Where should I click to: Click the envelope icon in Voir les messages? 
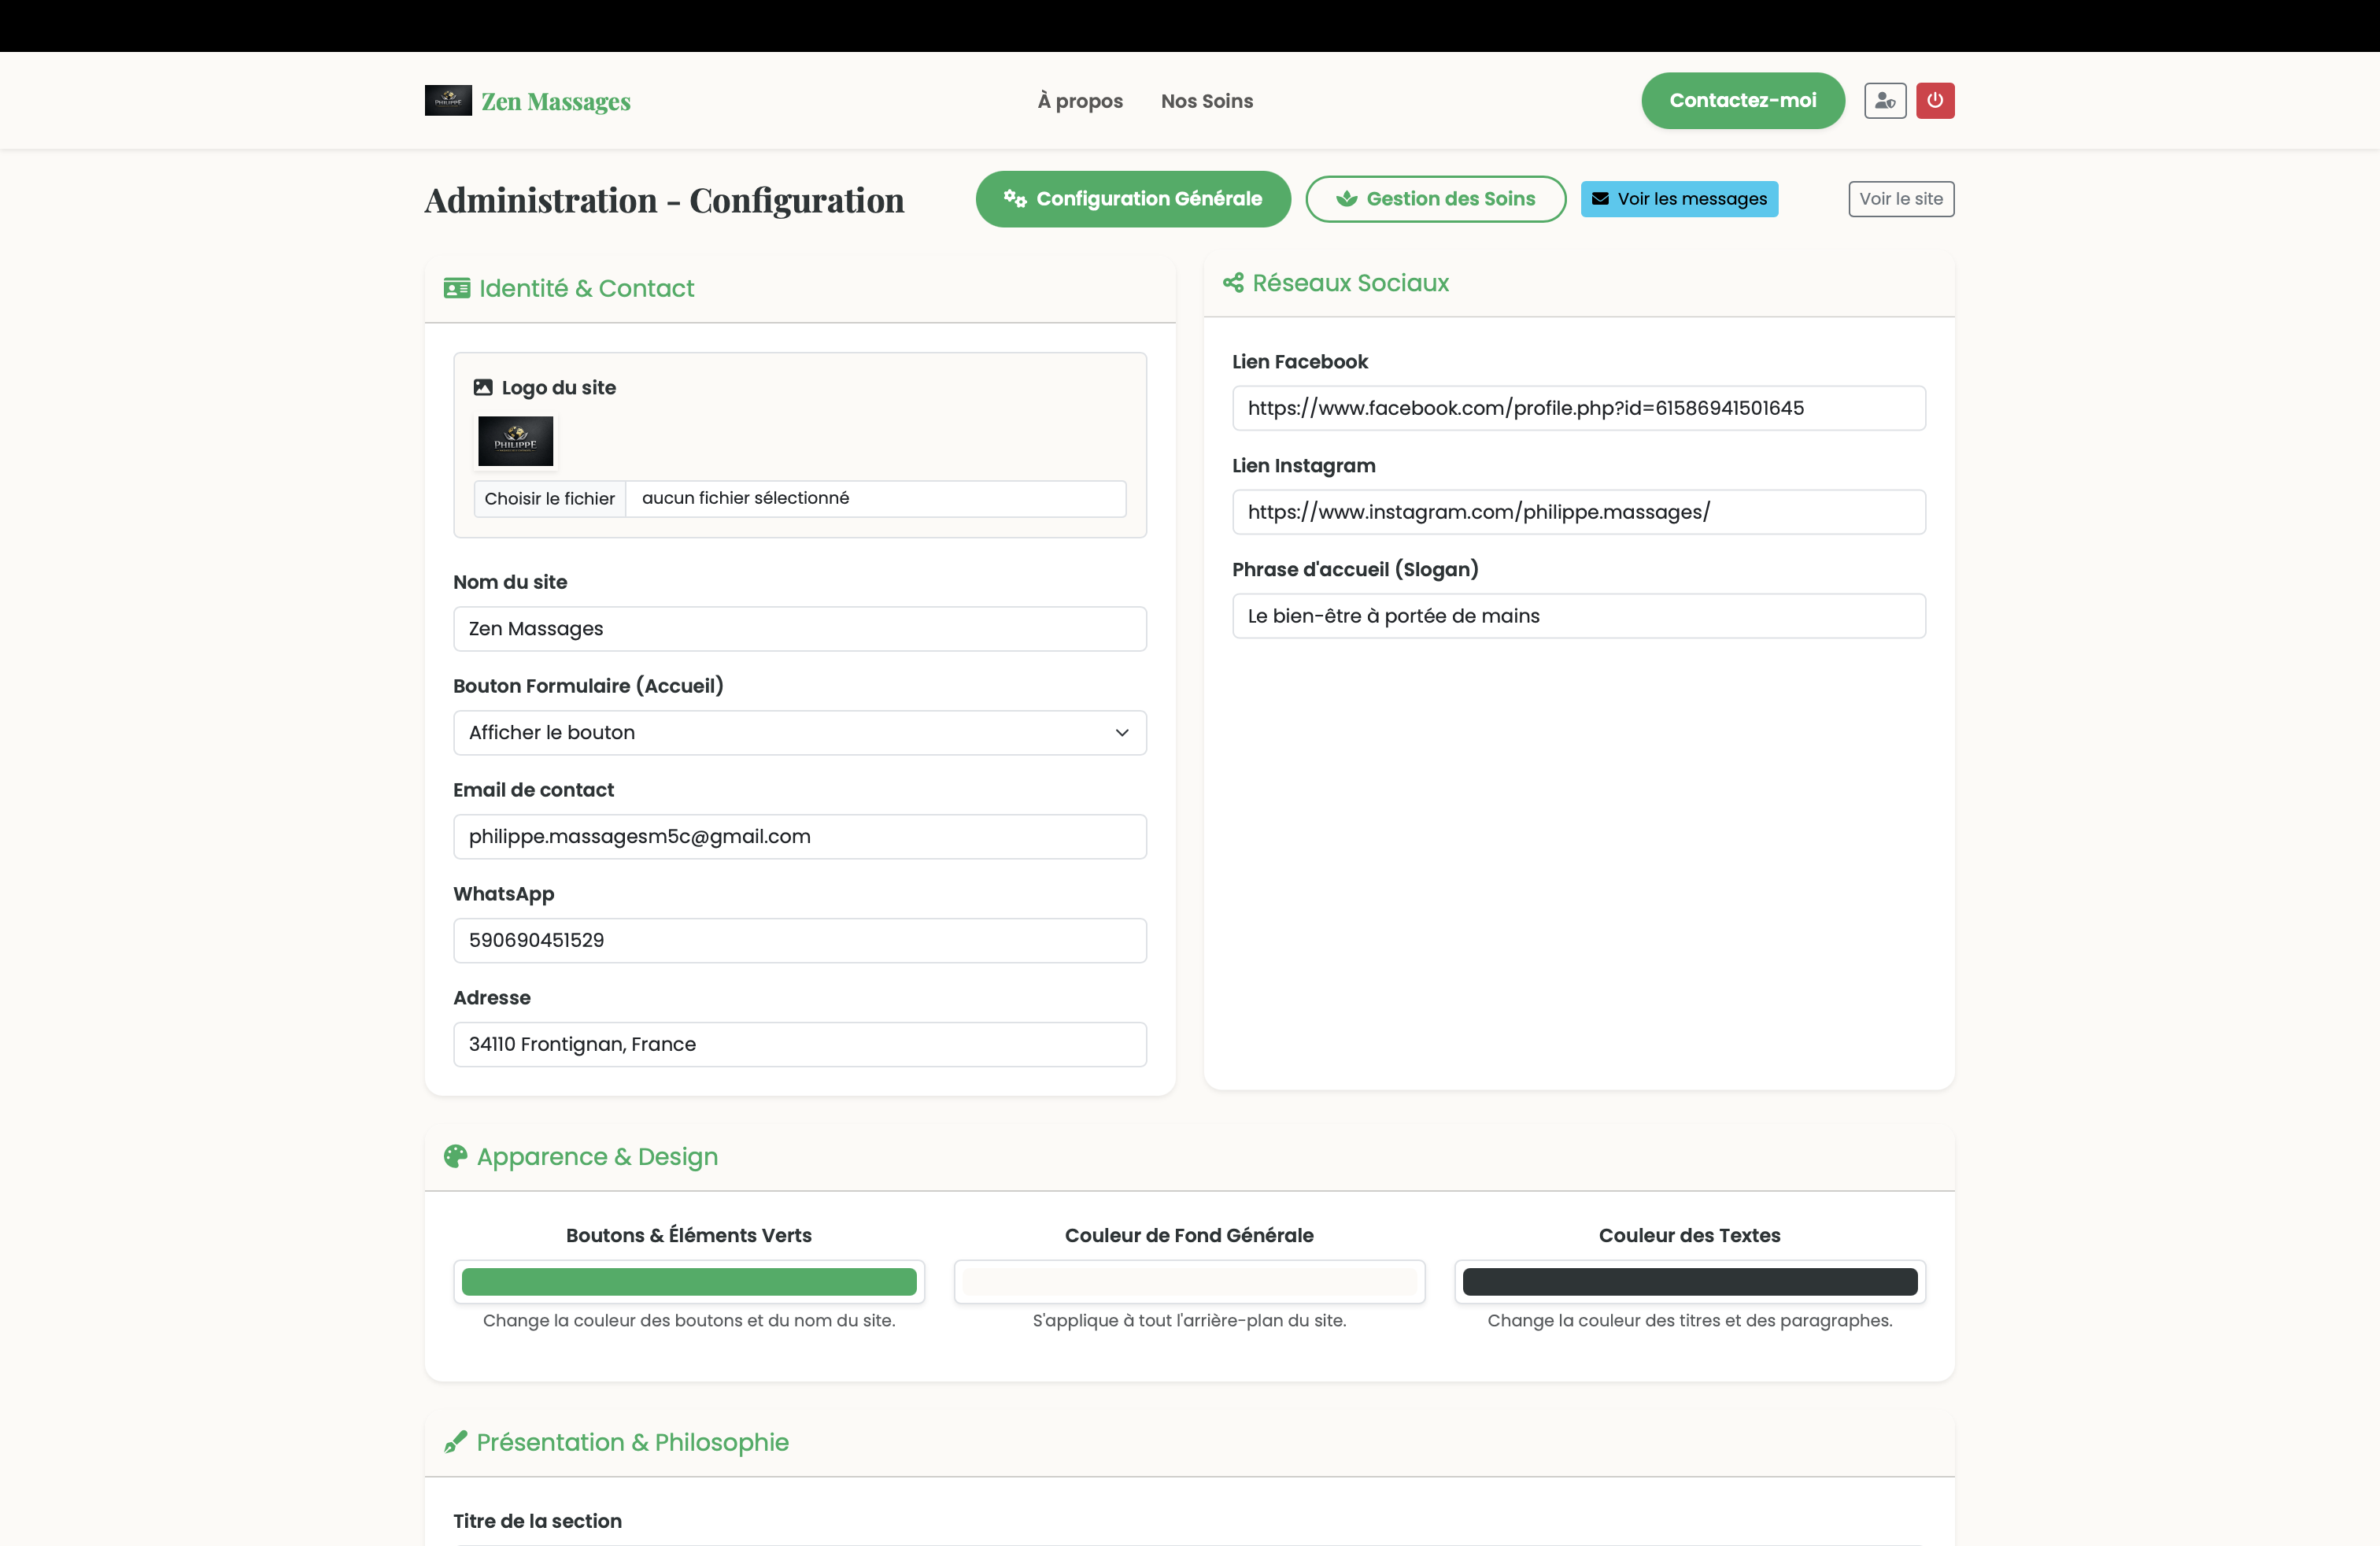(1600, 199)
